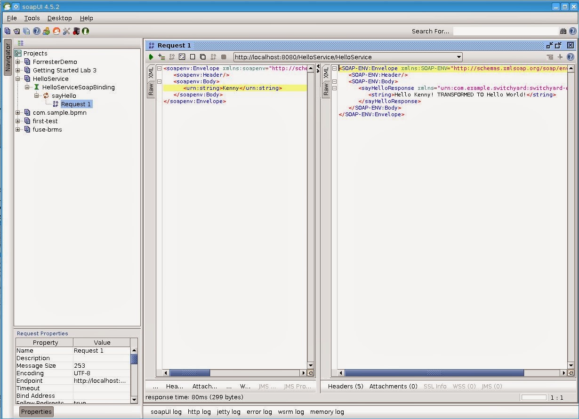Screen dimensions: 579x419
Task: Open the memory log tab
Action: click(x=327, y=411)
